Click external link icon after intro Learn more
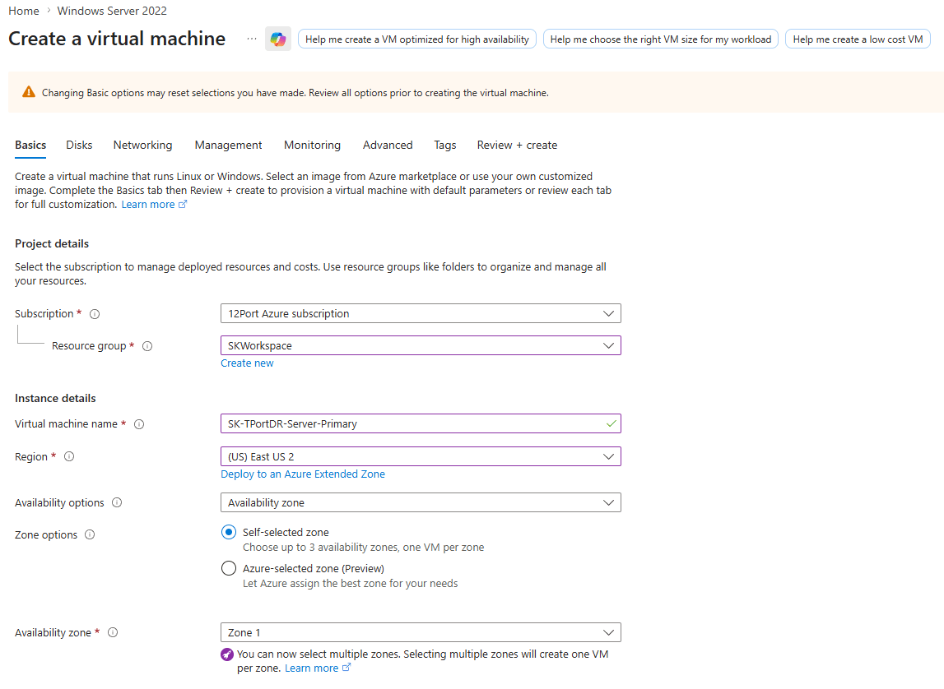This screenshot has height=689, width=944. [x=183, y=205]
